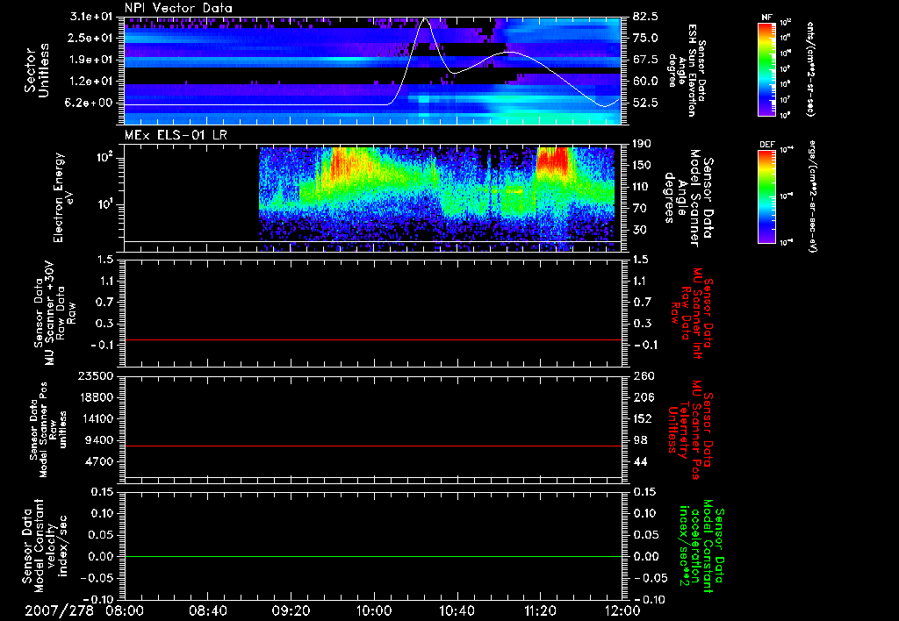Click the cnts/(cm**2-sr-sec) units label

pyautogui.click(x=809, y=68)
